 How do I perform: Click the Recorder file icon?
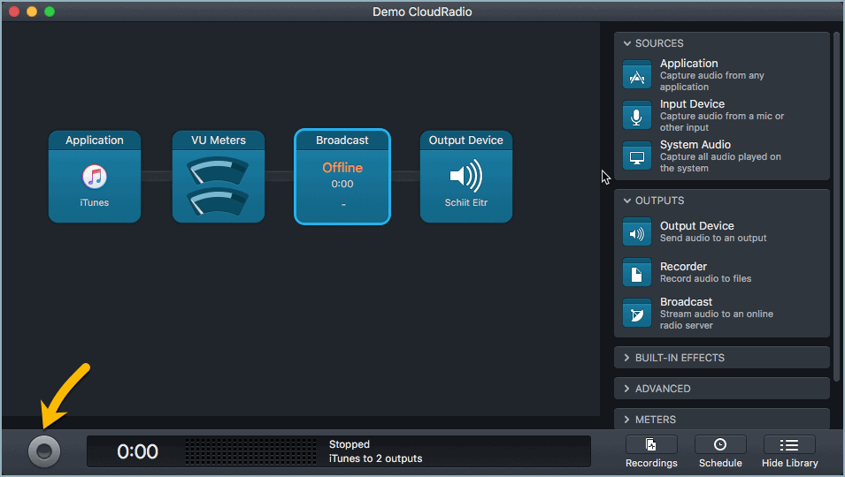(636, 273)
